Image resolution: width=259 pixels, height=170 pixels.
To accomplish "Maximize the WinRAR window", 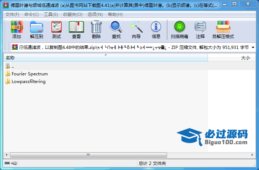I will [234, 4].
